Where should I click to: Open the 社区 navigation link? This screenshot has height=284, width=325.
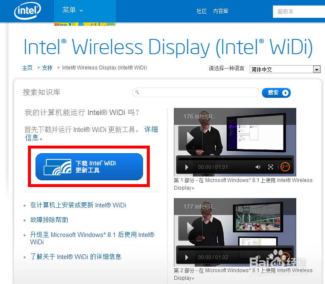(x=201, y=11)
